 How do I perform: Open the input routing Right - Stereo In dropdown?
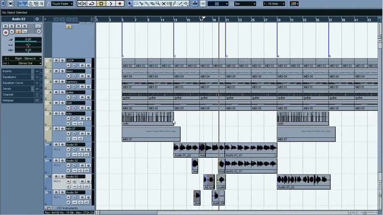[22, 59]
